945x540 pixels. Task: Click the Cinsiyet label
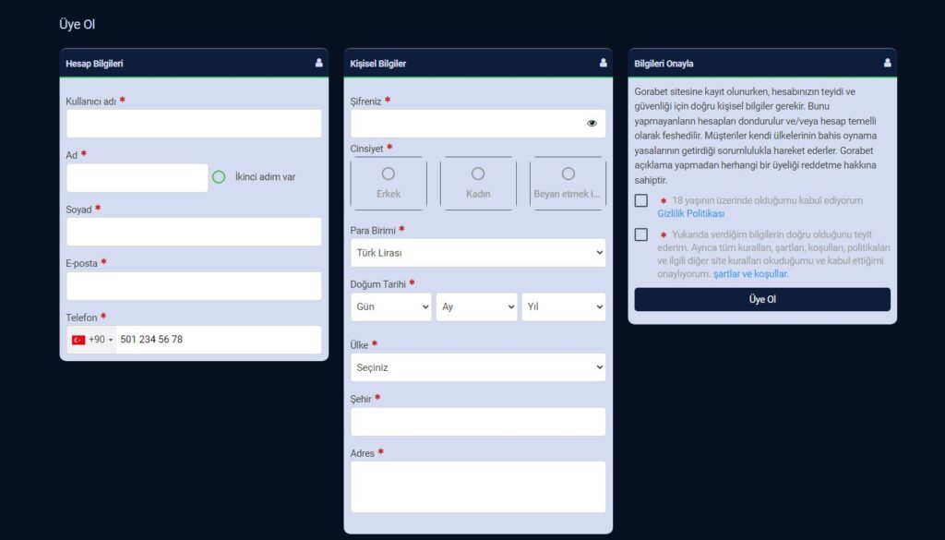click(366, 149)
